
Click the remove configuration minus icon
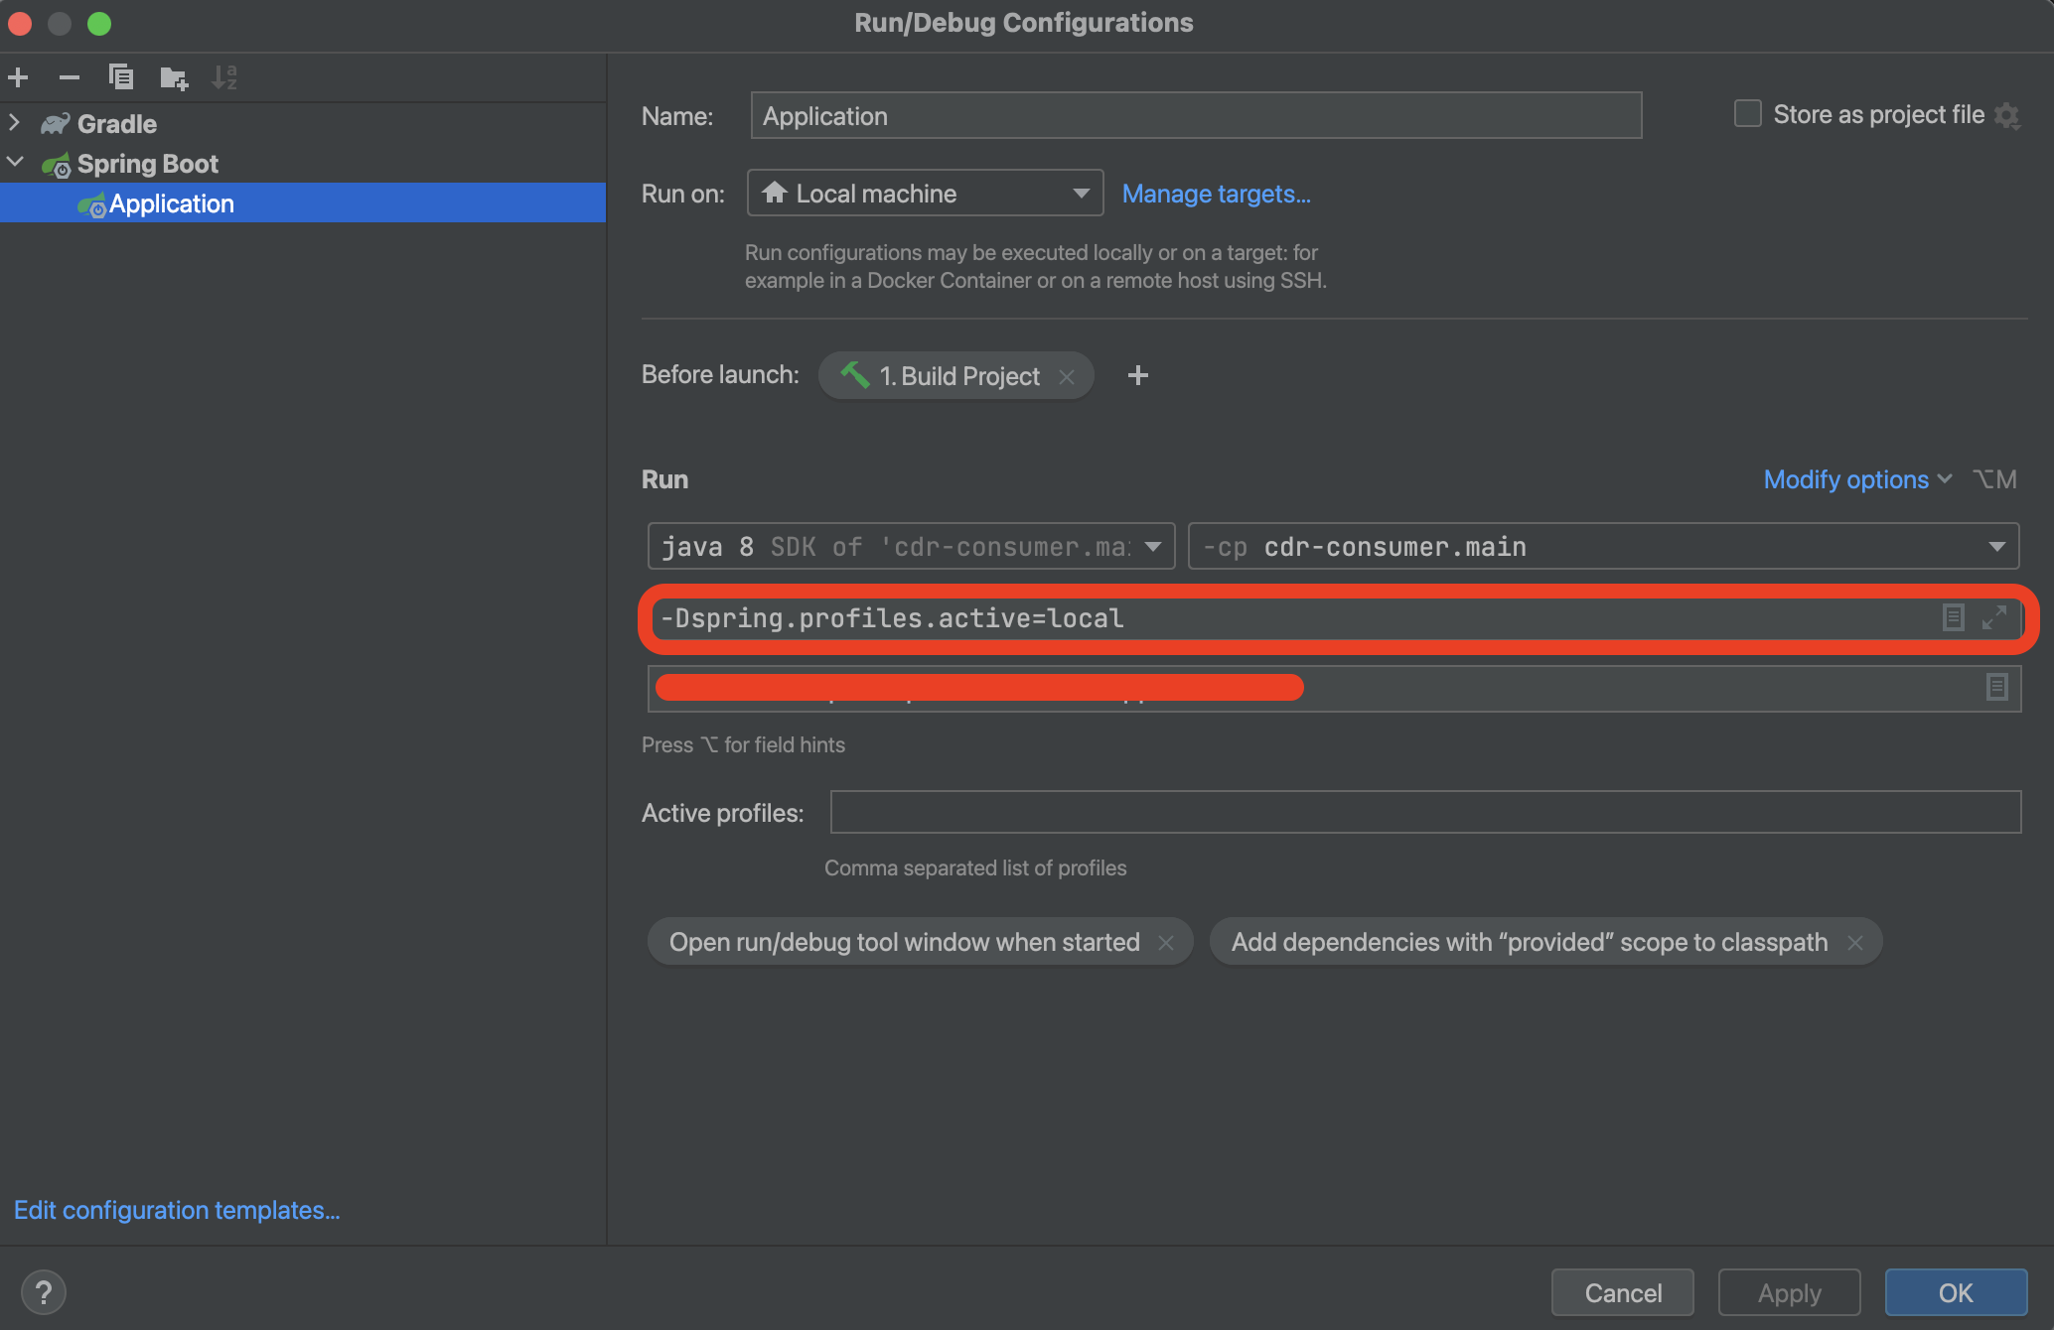pyautogui.click(x=69, y=77)
